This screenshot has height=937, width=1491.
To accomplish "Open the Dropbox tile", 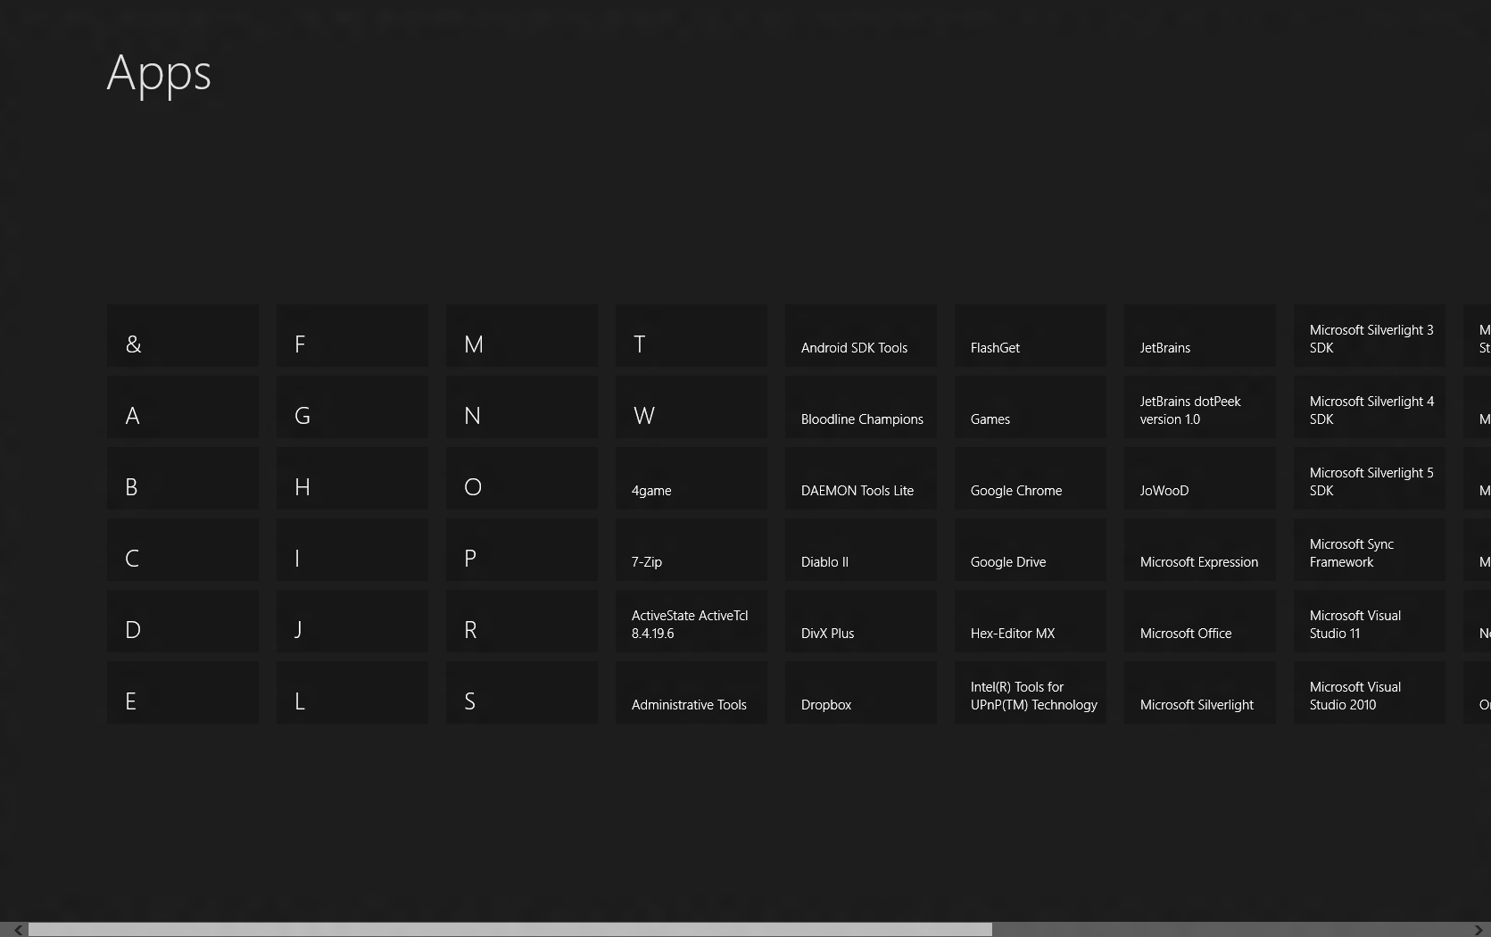I will point(861,692).
